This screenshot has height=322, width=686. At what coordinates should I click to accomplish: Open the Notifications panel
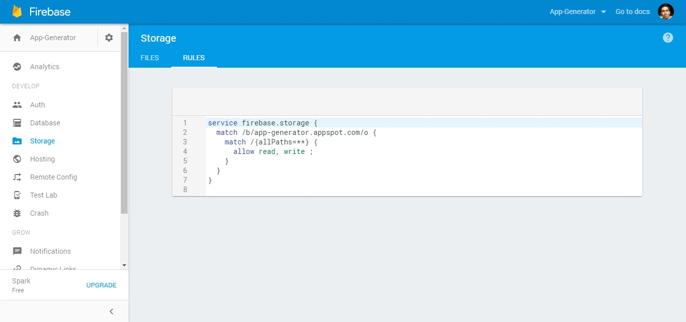[x=50, y=251]
